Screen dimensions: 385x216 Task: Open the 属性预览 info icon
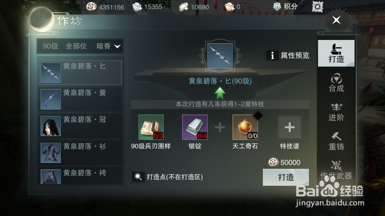tap(272, 55)
